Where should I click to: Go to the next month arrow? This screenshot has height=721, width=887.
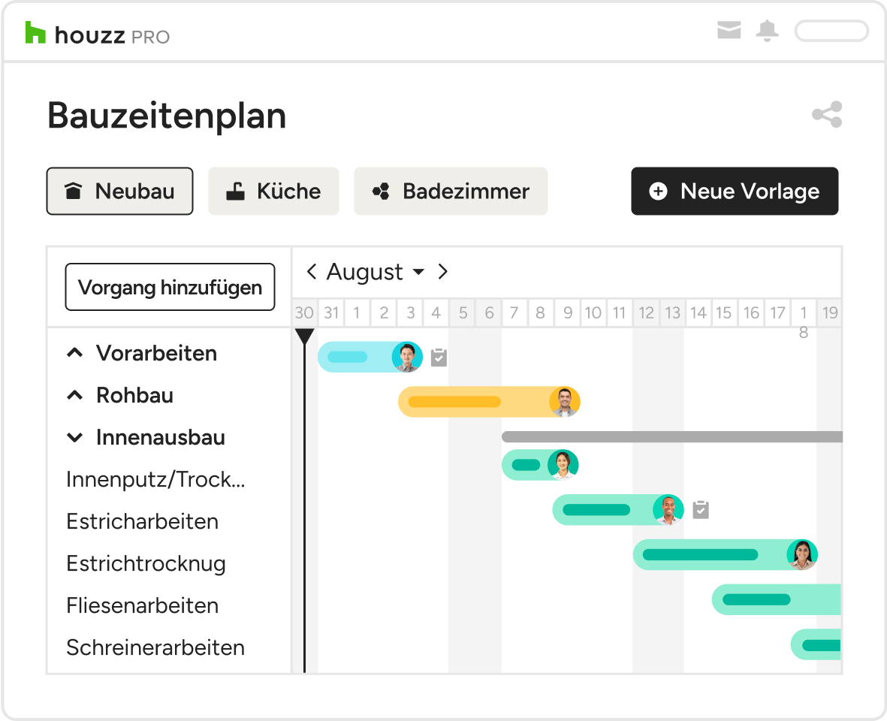pos(443,272)
